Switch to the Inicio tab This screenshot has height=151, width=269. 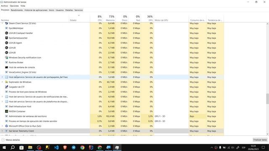[x=51, y=10]
